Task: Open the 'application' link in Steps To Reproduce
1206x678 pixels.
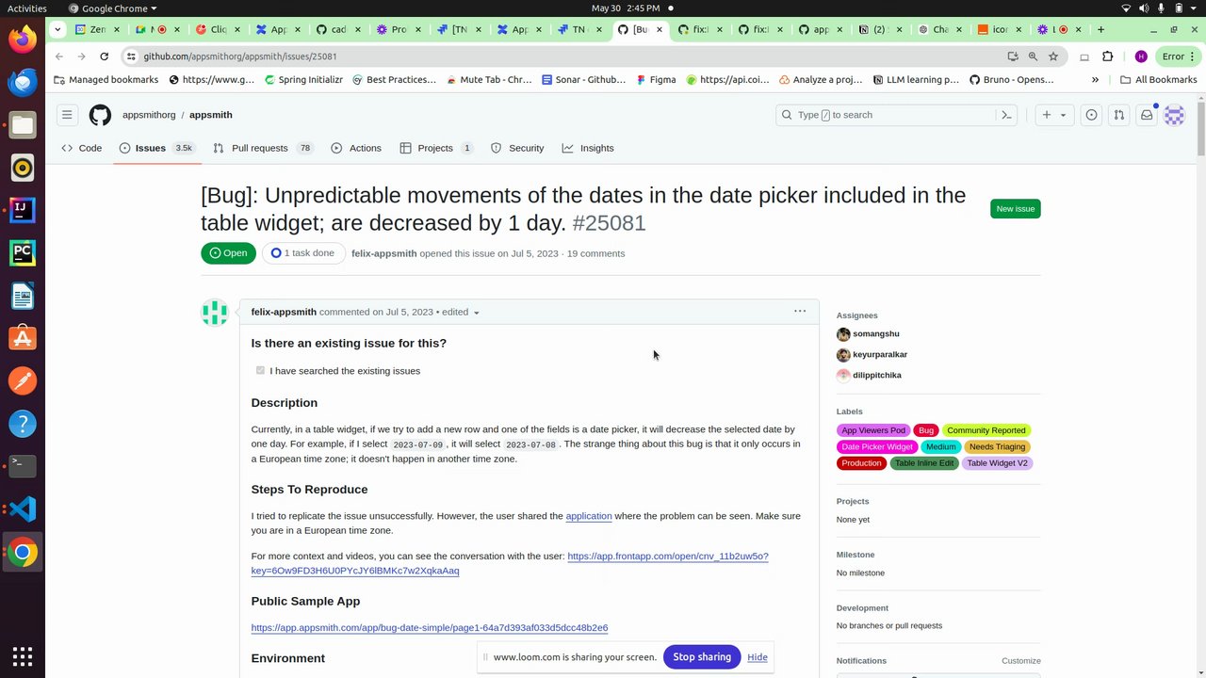Action: pyautogui.click(x=589, y=516)
